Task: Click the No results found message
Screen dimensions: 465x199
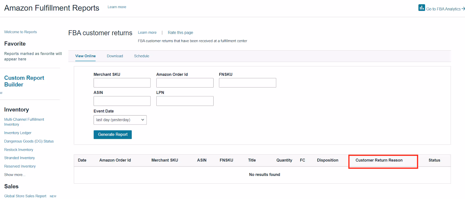Action: click(264, 175)
